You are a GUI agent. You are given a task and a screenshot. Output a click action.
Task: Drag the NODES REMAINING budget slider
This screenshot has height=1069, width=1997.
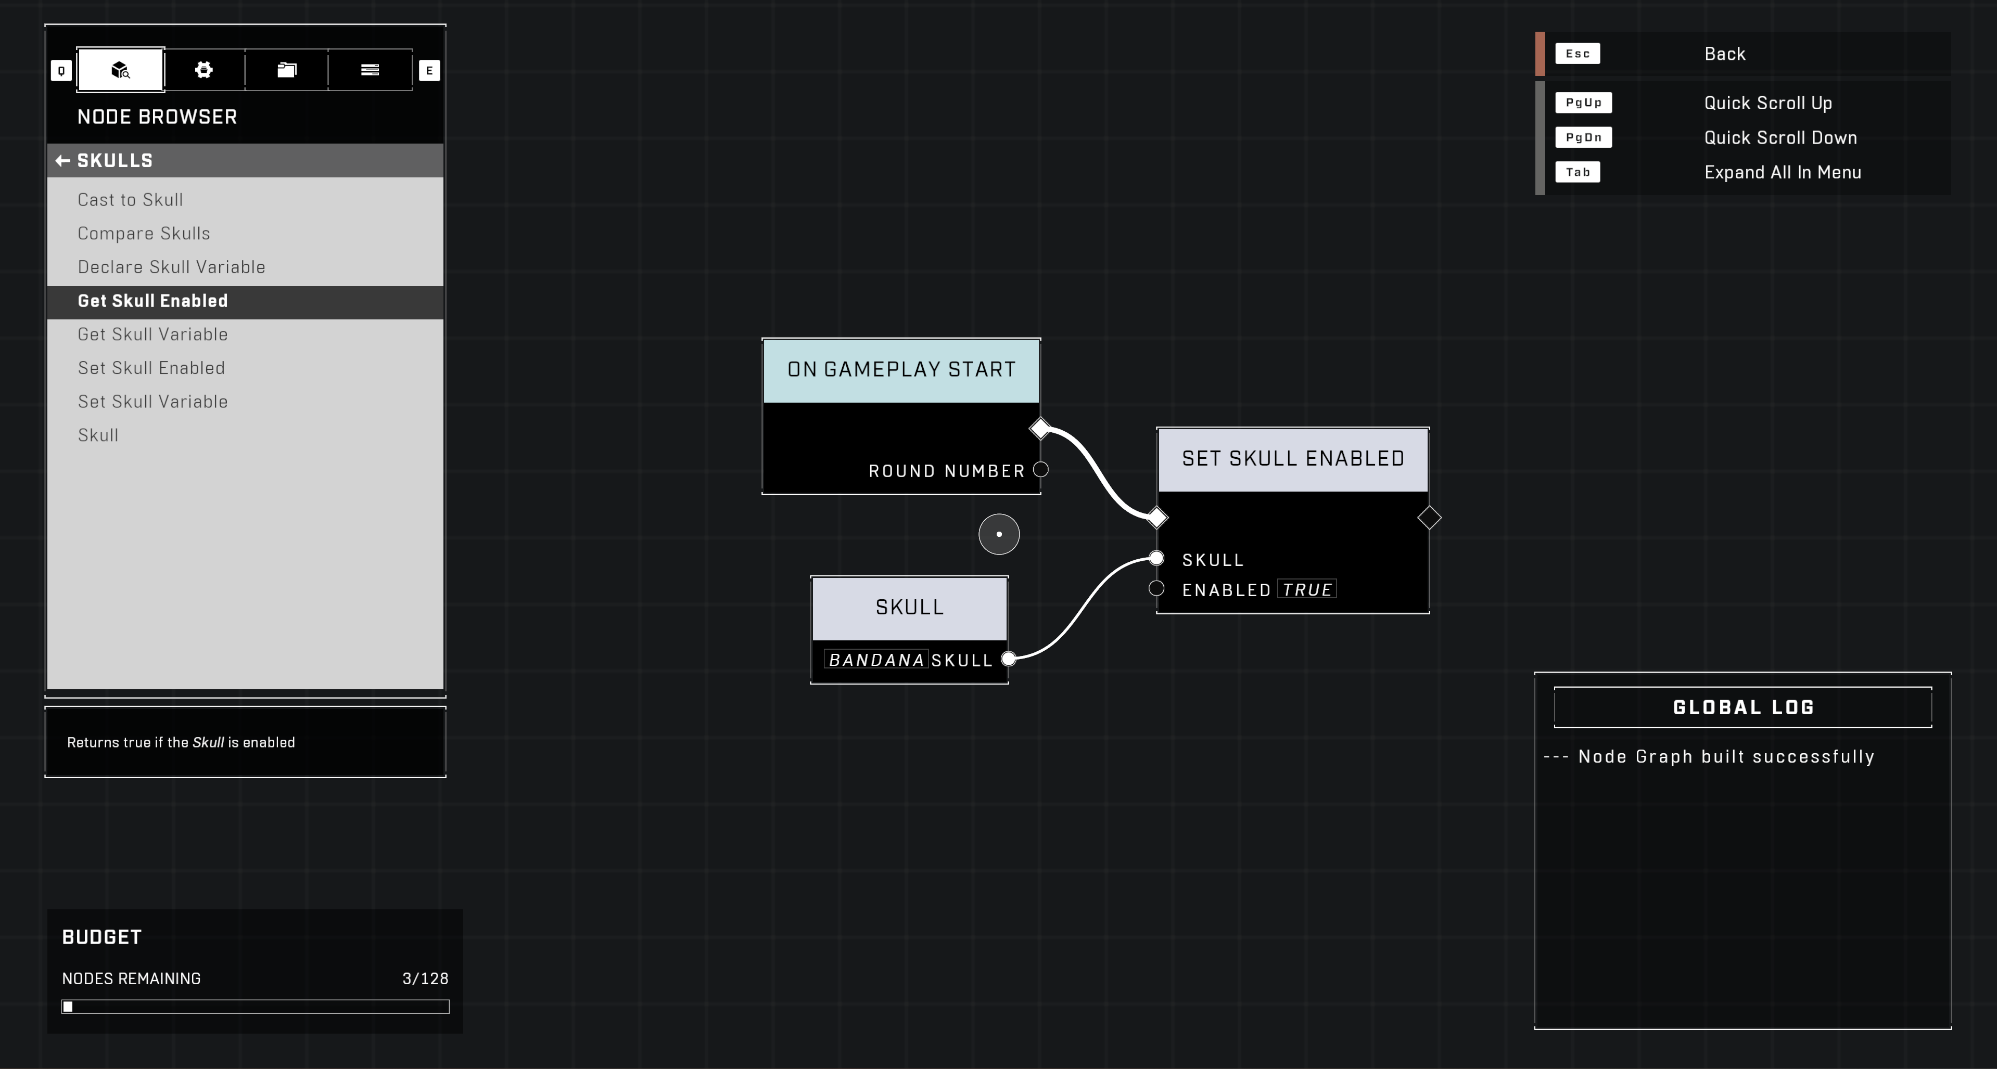(69, 1006)
